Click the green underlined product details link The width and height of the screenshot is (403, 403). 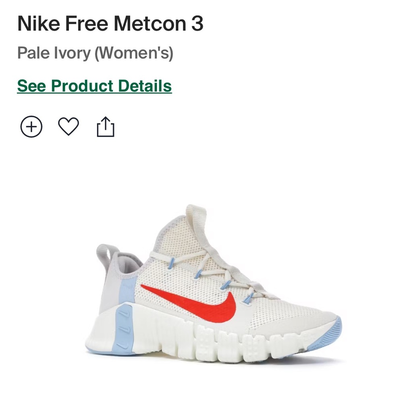(x=95, y=86)
